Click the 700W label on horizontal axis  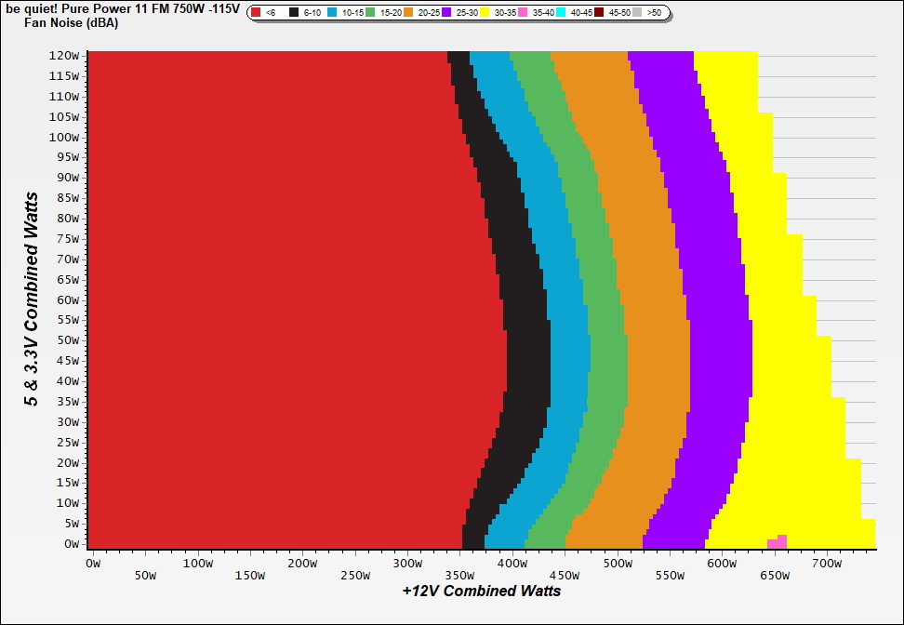pyautogui.click(x=827, y=563)
